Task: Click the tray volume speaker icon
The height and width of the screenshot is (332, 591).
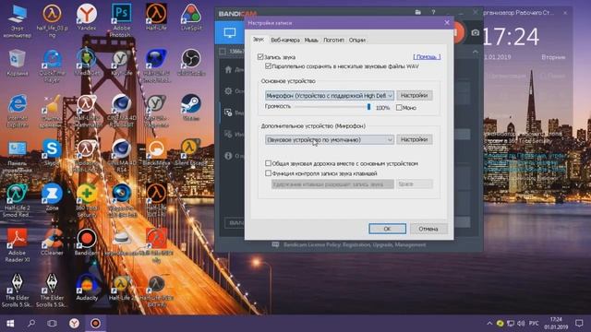Action: pyautogui.click(x=521, y=324)
